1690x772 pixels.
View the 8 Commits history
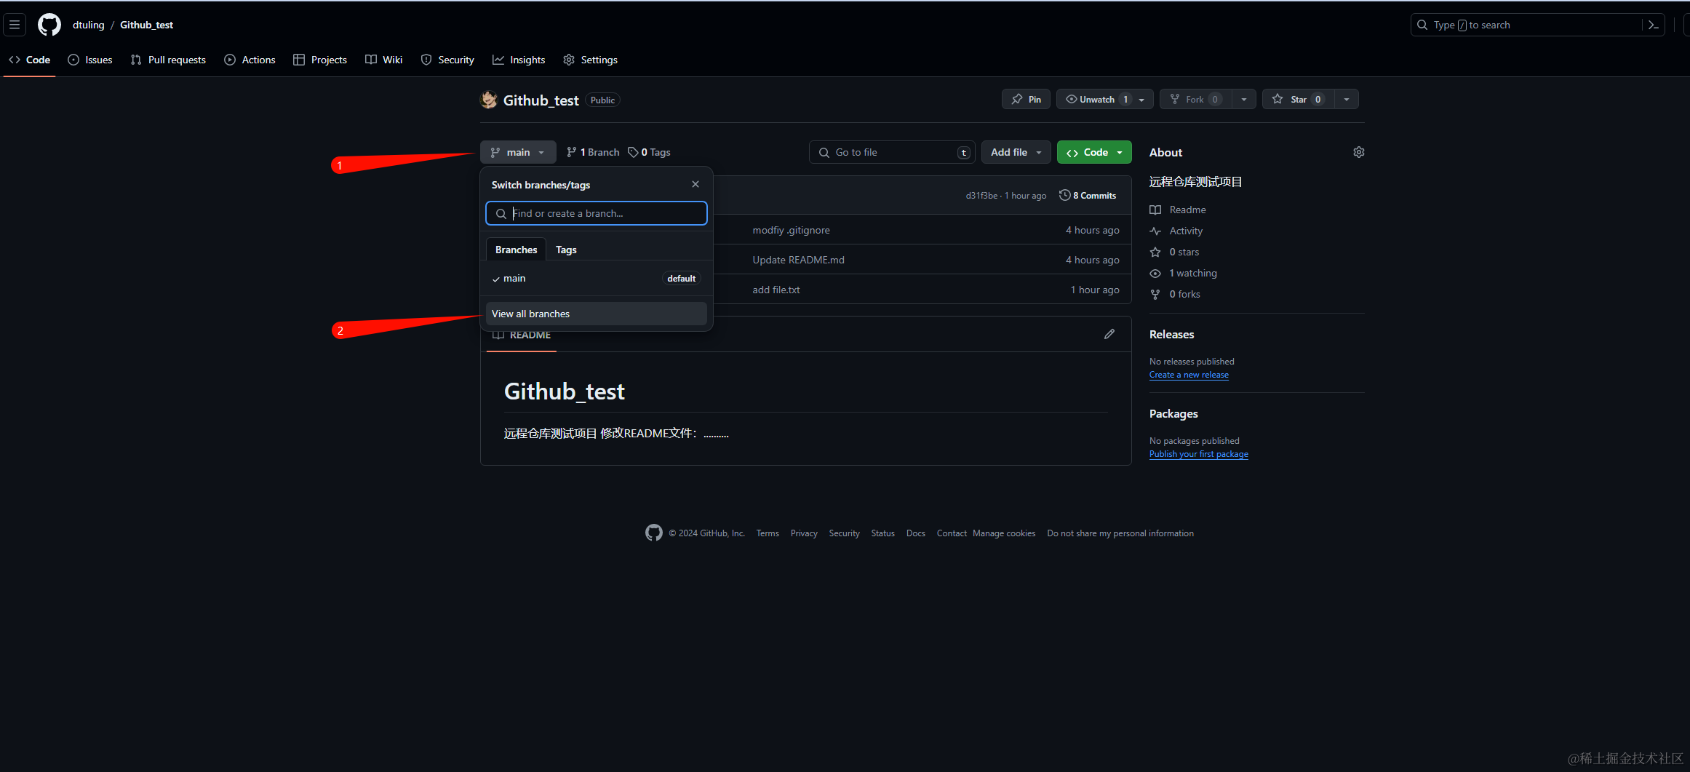[1088, 195]
